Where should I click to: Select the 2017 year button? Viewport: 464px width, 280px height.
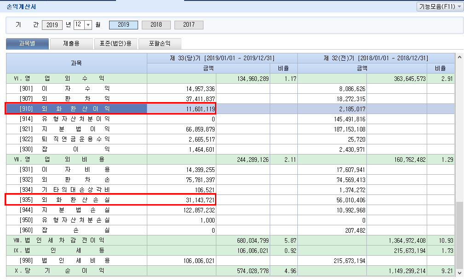pos(189,25)
